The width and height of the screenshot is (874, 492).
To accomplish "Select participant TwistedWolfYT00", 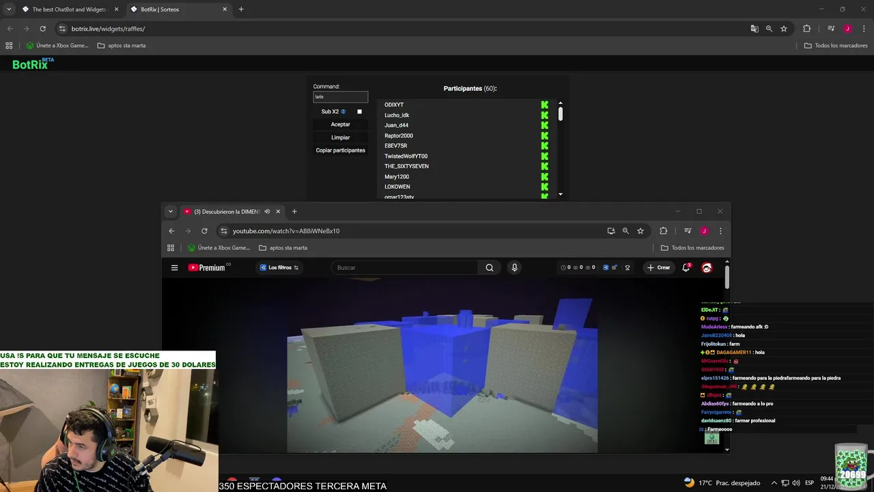I will [406, 156].
